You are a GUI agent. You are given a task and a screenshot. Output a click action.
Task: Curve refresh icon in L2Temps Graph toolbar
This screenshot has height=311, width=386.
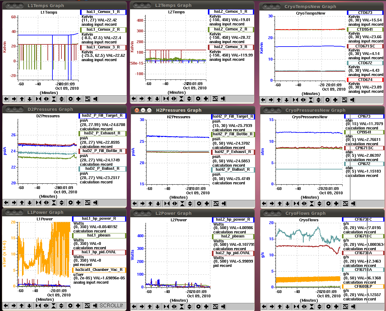pyautogui.click(x=215, y=99)
